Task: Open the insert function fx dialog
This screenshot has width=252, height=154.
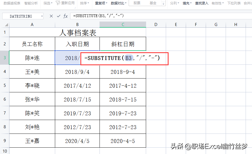Action: 66,16
